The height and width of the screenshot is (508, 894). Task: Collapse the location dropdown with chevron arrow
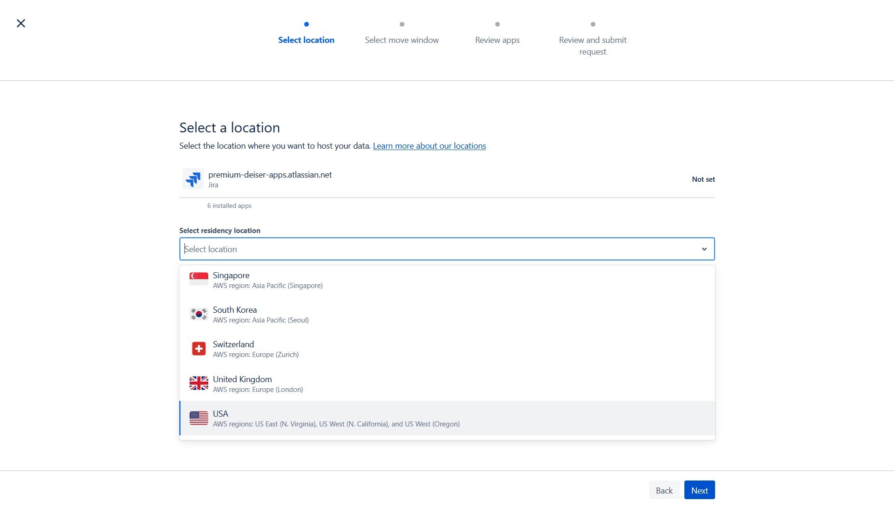[704, 249]
